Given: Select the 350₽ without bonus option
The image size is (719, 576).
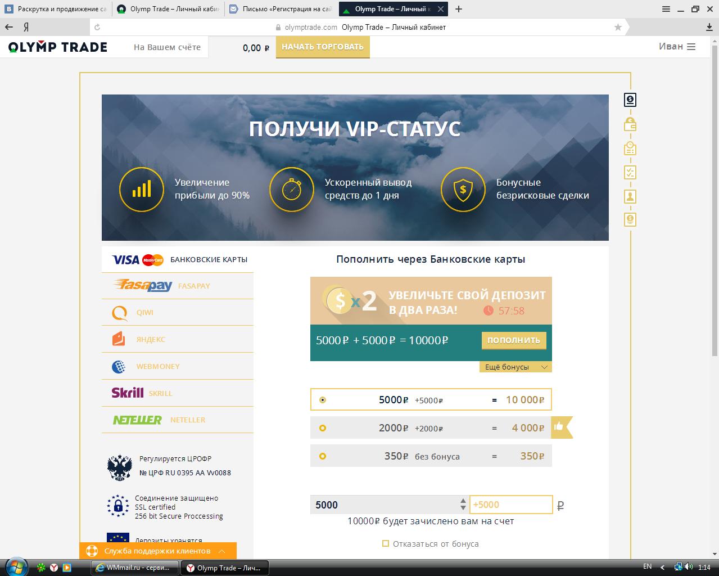Looking at the screenshot, I should click(431, 456).
